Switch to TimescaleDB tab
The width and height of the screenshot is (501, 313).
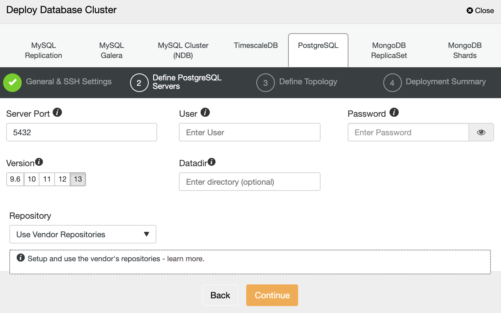[256, 46]
